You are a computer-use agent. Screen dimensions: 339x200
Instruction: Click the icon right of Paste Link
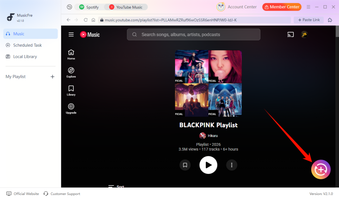tap(330, 20)
